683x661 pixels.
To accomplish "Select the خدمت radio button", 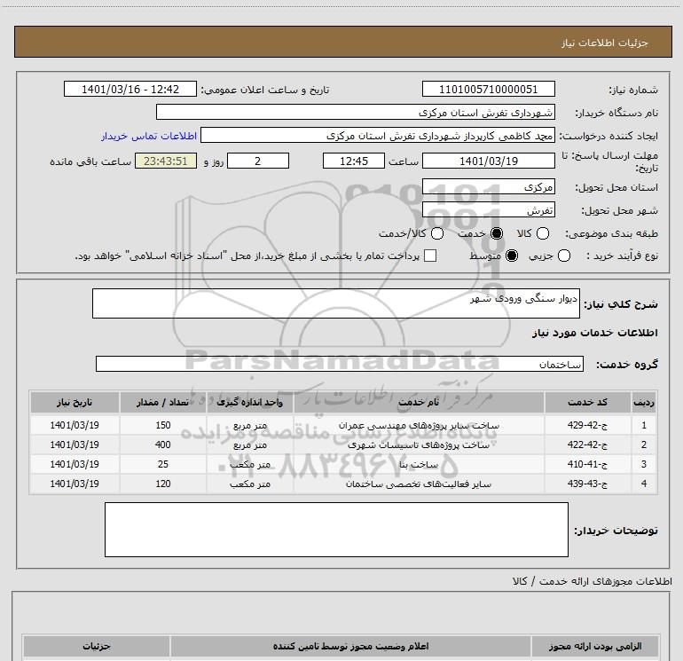I will pos(497,233).
